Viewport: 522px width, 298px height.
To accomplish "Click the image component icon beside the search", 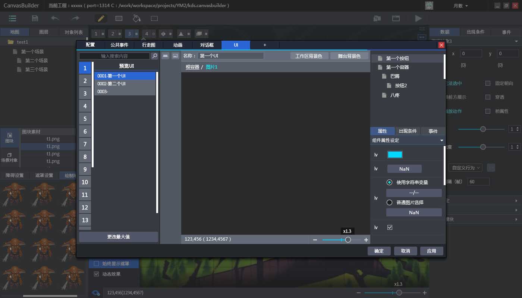I will (x=175, y=56).
